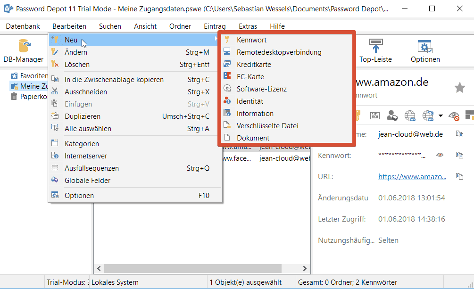
Task: Click the binary code icon in detail toolbar
Action: coord(375,116)
